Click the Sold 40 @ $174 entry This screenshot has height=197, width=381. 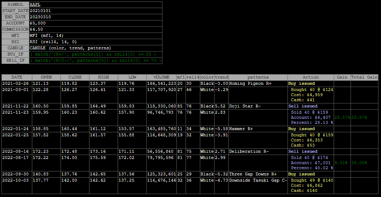pos(309,158)
